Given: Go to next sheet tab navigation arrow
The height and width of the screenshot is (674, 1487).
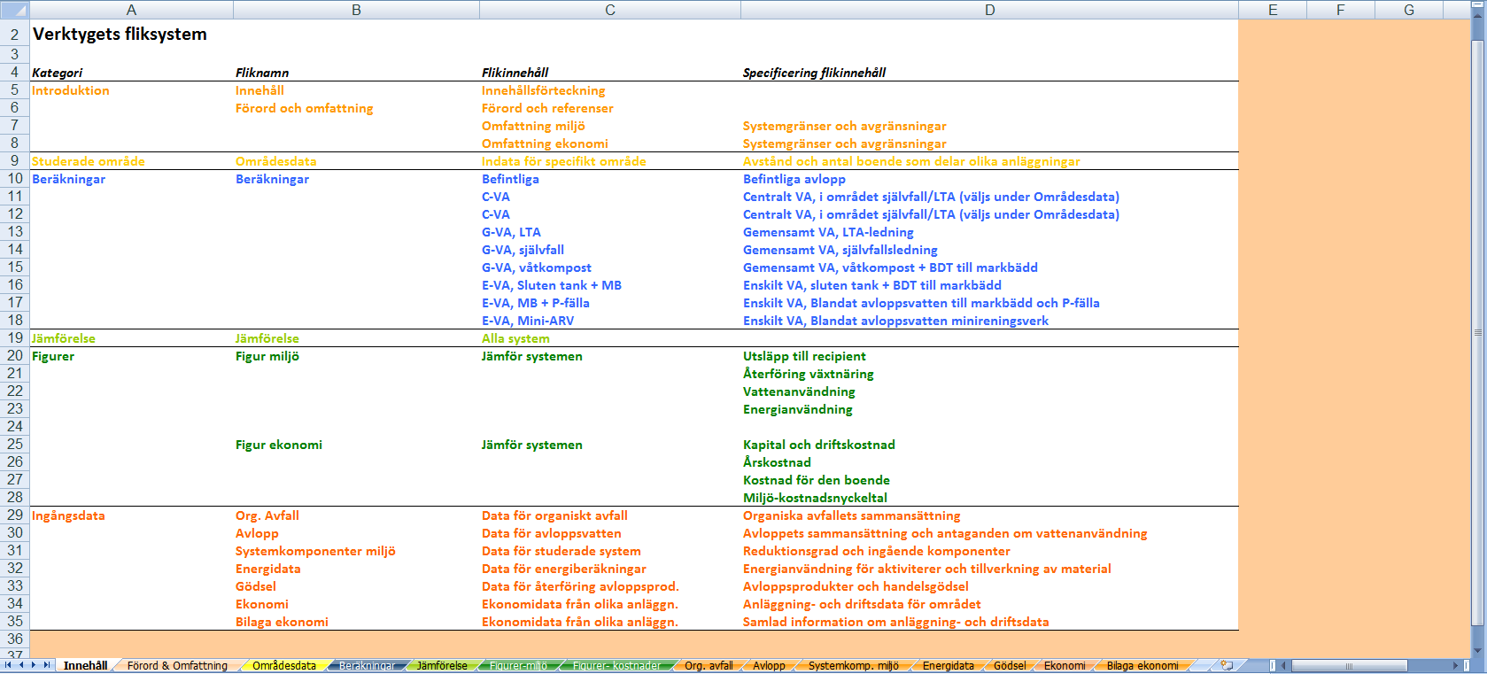Looking at the screenshot, I should point(34,665).
